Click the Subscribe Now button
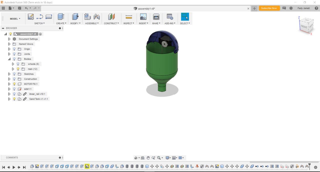The height and width of the screenshot is (172, 320). pyautogui.click(x=269, y=8)
